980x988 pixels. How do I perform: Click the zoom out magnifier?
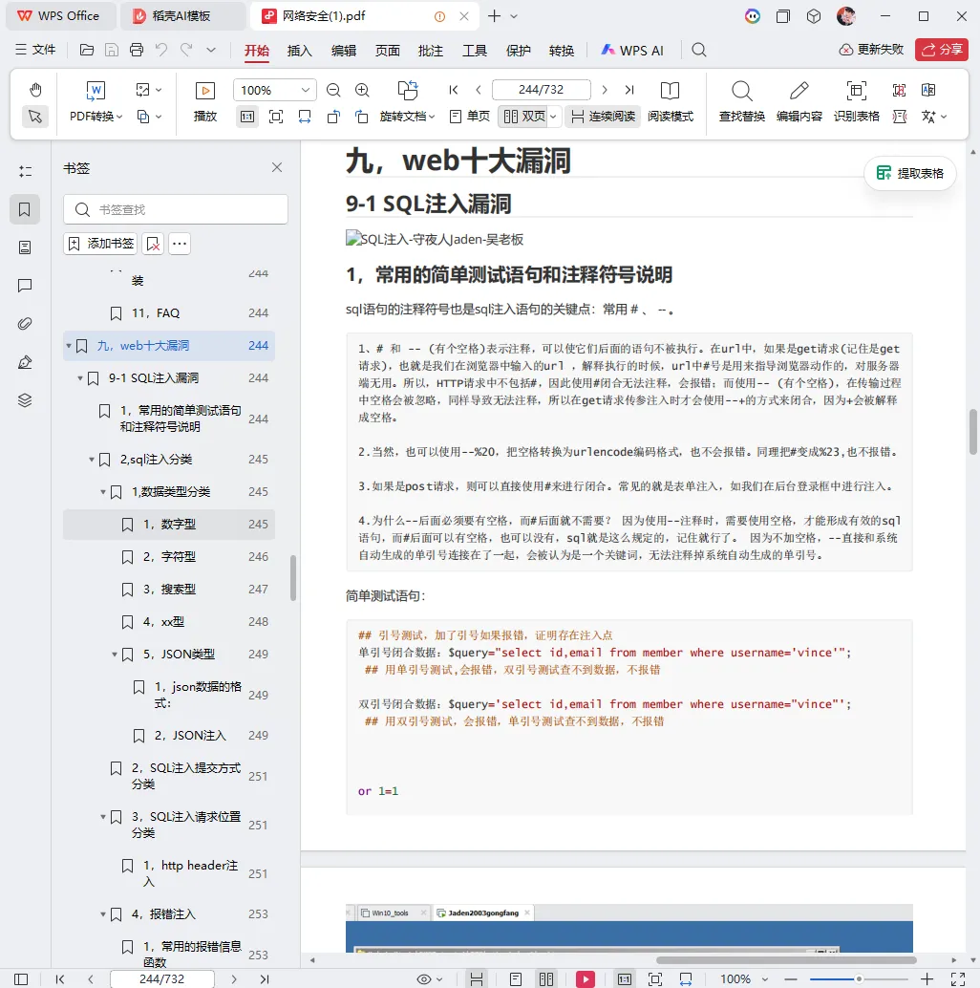(333, 90)
